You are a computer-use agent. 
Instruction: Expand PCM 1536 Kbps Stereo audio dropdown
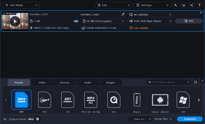tap(150, 21)
